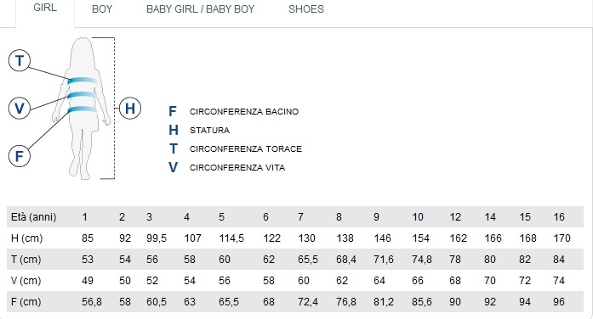Screen dimensions: 593x319
Task: Click the V legend letter for Circonferenza Vita
Action: point(174,167)
